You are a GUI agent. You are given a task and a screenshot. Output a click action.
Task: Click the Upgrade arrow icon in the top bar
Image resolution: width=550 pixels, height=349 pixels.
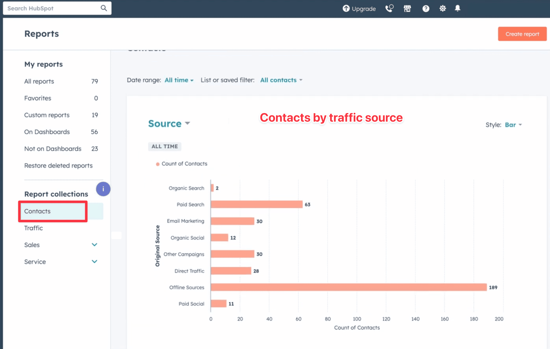(x=346, y=8)
